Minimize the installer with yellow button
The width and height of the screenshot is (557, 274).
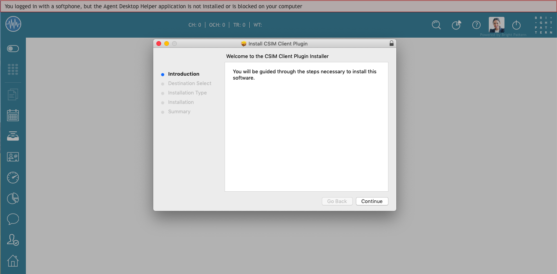pyautogui.click(x=167, y=44)
